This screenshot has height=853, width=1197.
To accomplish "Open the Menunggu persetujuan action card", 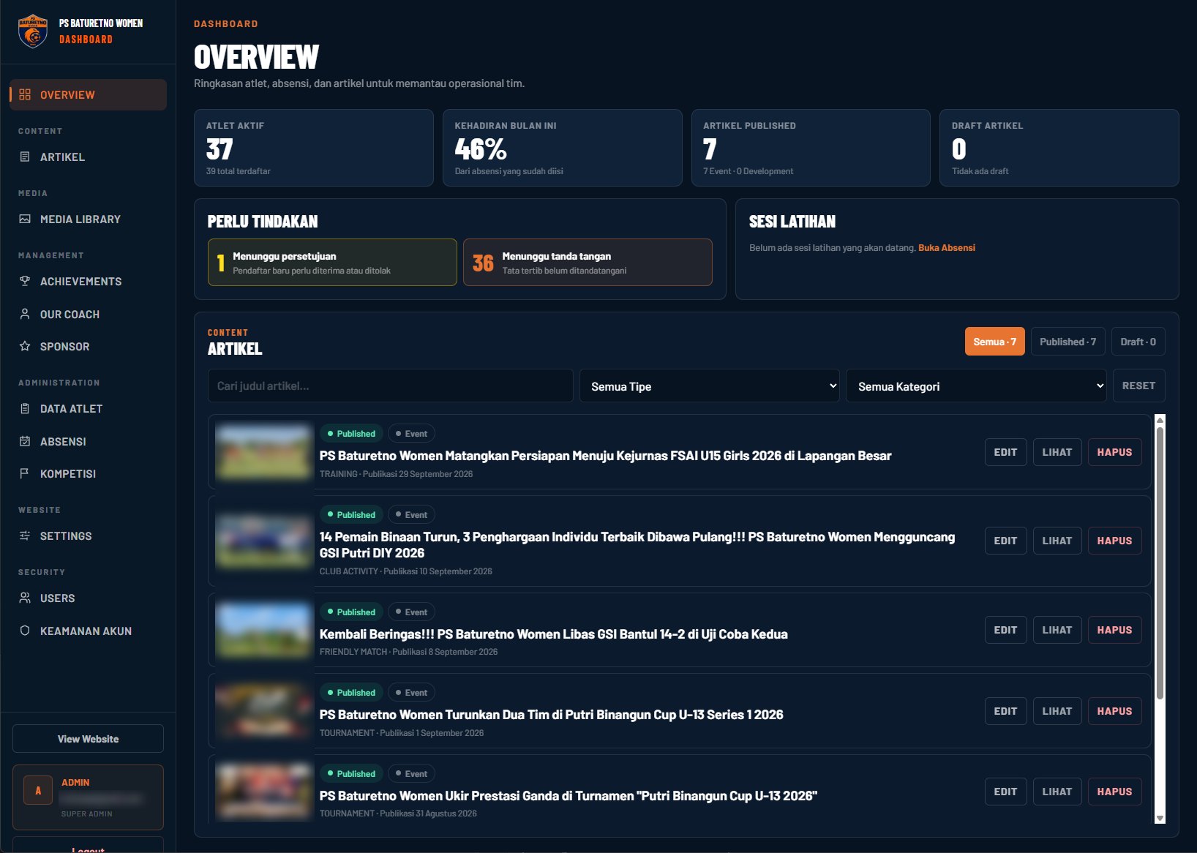I will [332, 262].
